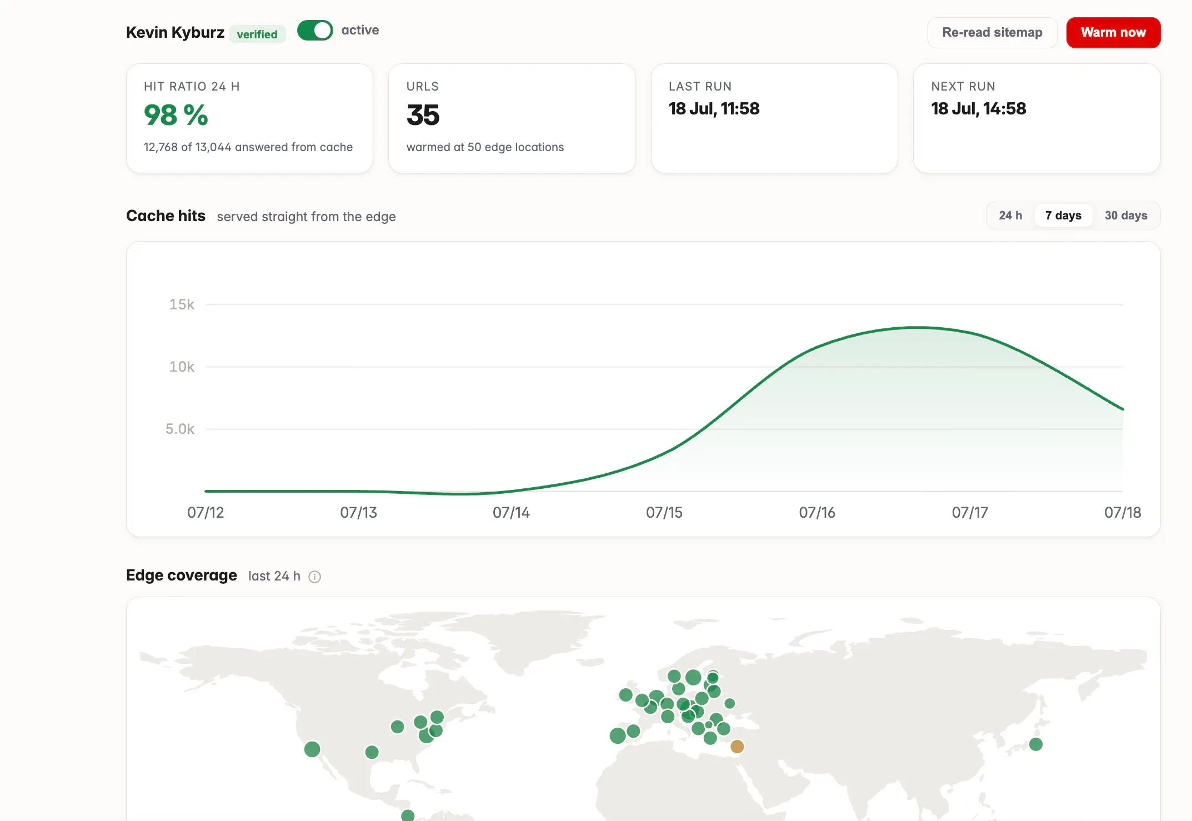Viewport: 1192px width, 821px height.
Task: Switch chart range to 30 days
Action: coord(1126,216)
